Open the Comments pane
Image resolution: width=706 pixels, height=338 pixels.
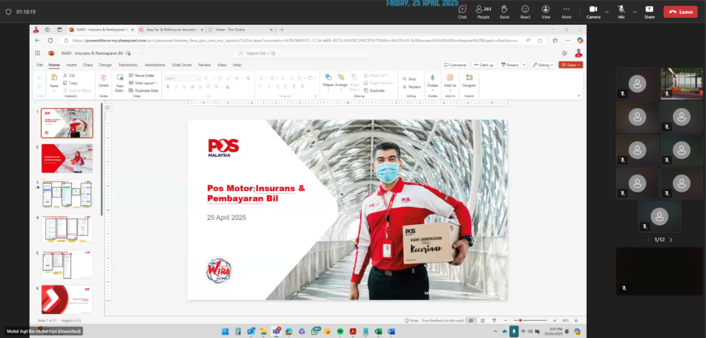(x=455, y=65)
